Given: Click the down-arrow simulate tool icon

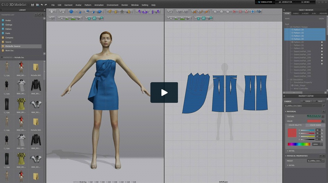Looking at the screenshot, I should click(52, 11).
